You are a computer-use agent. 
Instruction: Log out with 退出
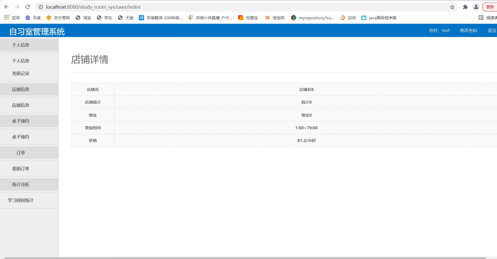[x=492, y=30]
